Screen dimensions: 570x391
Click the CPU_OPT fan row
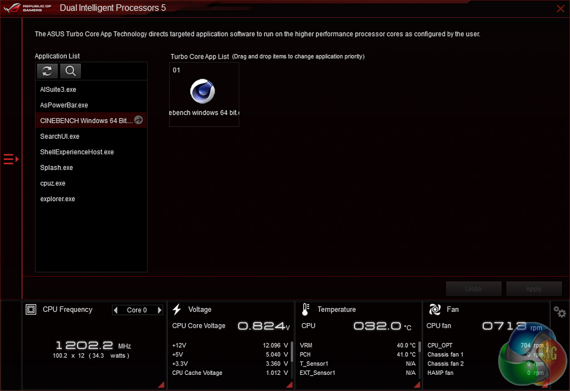(x=485, y=345)
